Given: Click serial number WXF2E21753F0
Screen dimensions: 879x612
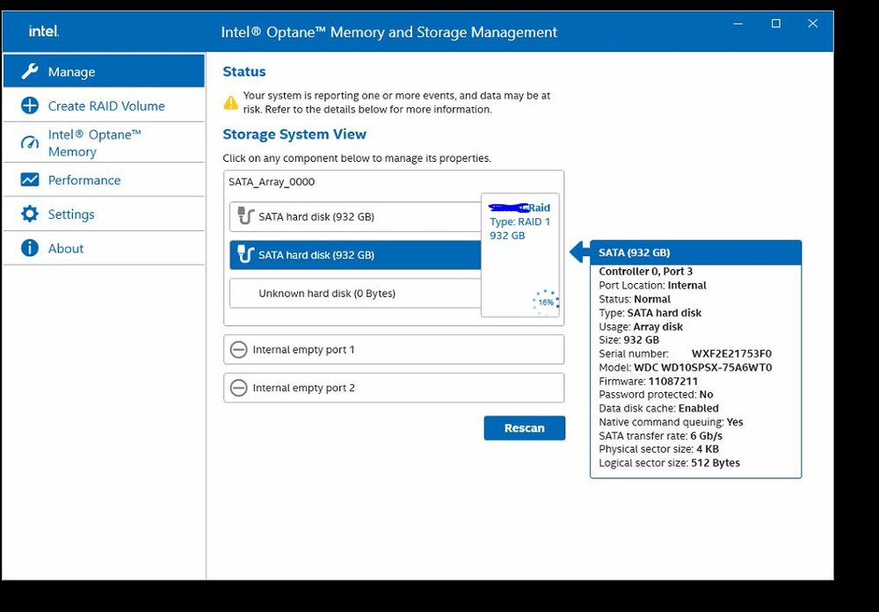Looking at the screenshot, I should click(x=731, y=354).
